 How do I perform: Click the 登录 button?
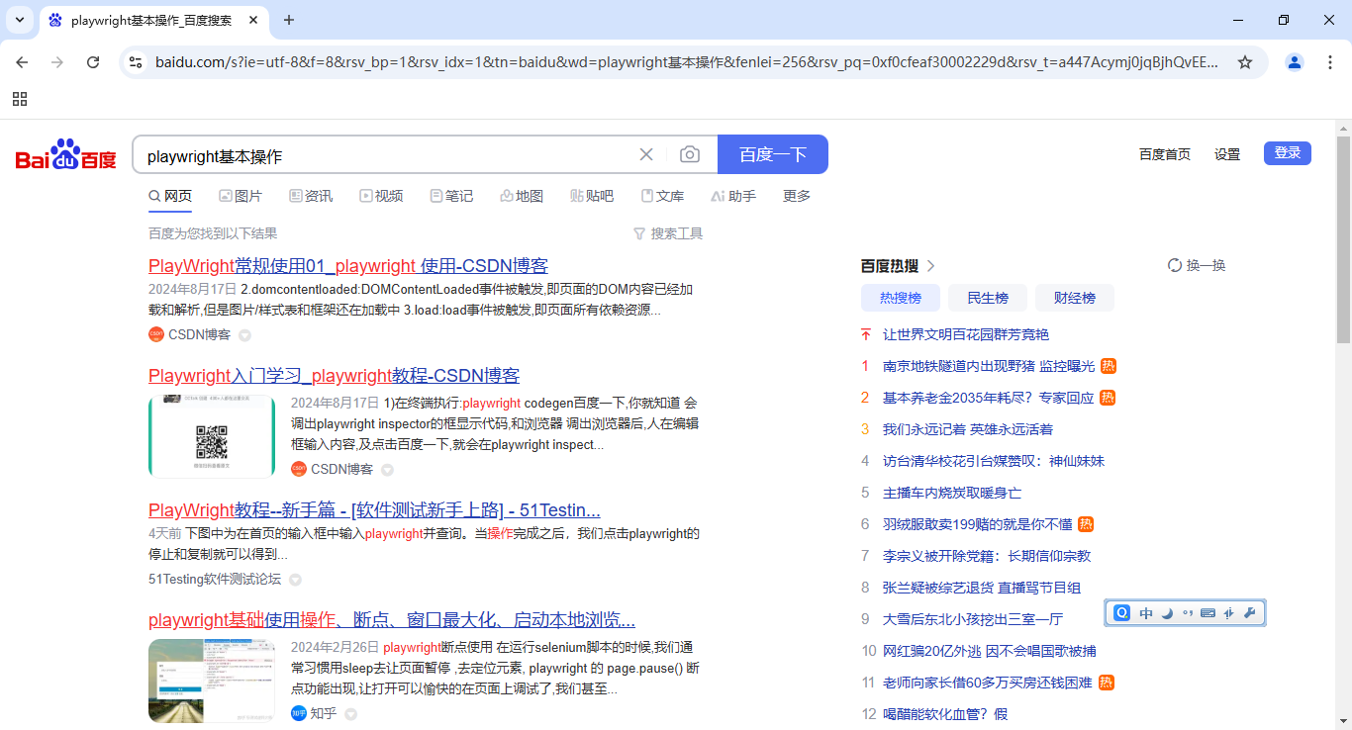[x=1288, y=153]
